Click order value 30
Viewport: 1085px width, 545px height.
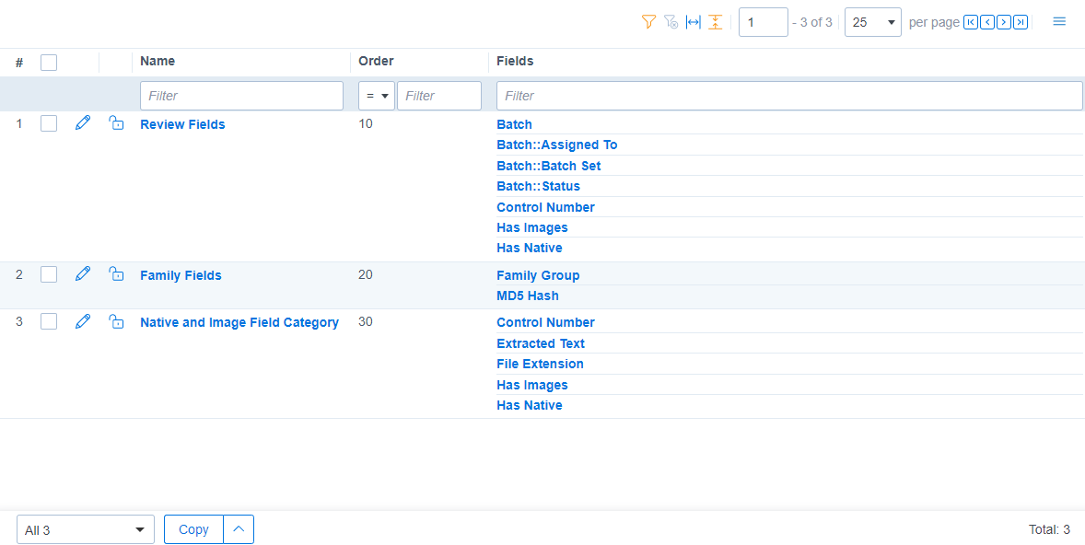click(x=366, y=321)
